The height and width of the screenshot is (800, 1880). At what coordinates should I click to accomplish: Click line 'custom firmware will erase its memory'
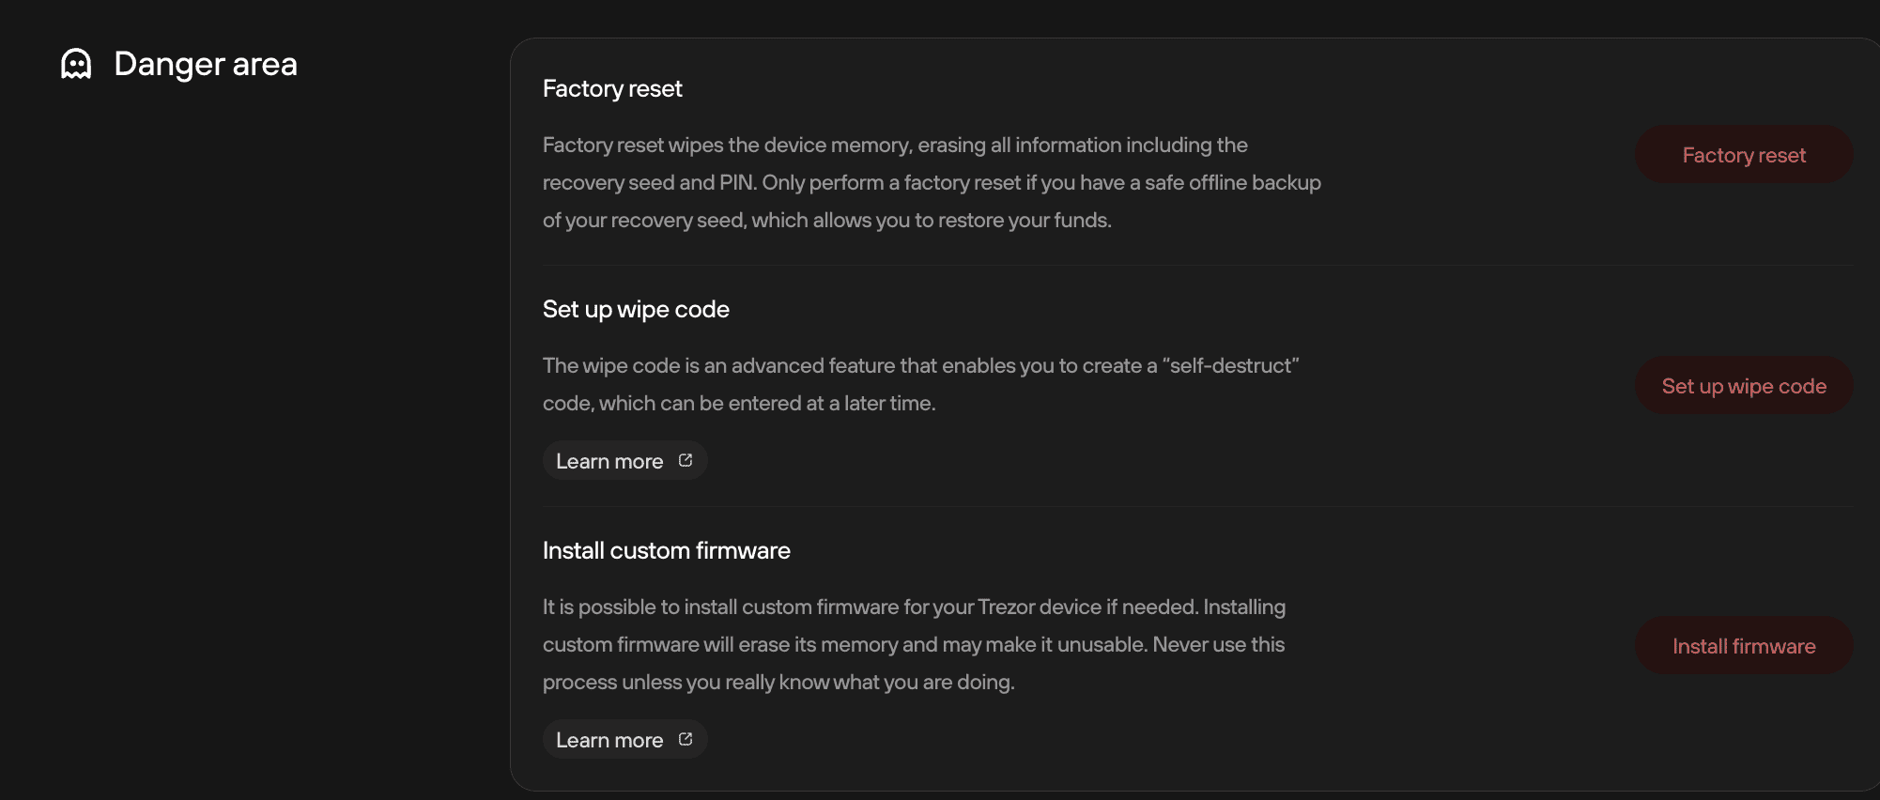[x=914, y=644]
